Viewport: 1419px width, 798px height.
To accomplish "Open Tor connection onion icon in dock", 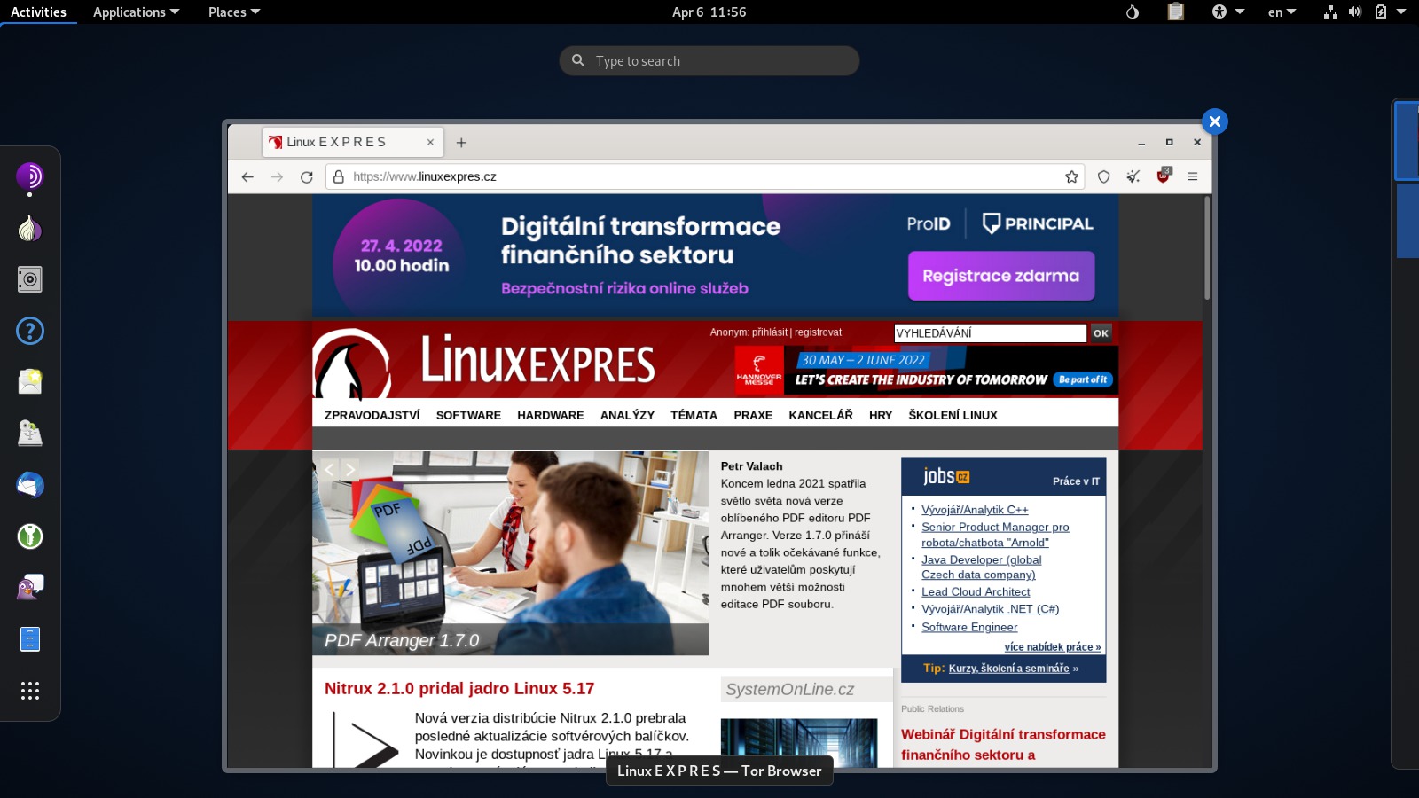I will tap(30, 229).
